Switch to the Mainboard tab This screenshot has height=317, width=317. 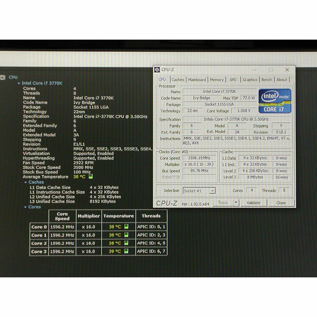(197, 80)
